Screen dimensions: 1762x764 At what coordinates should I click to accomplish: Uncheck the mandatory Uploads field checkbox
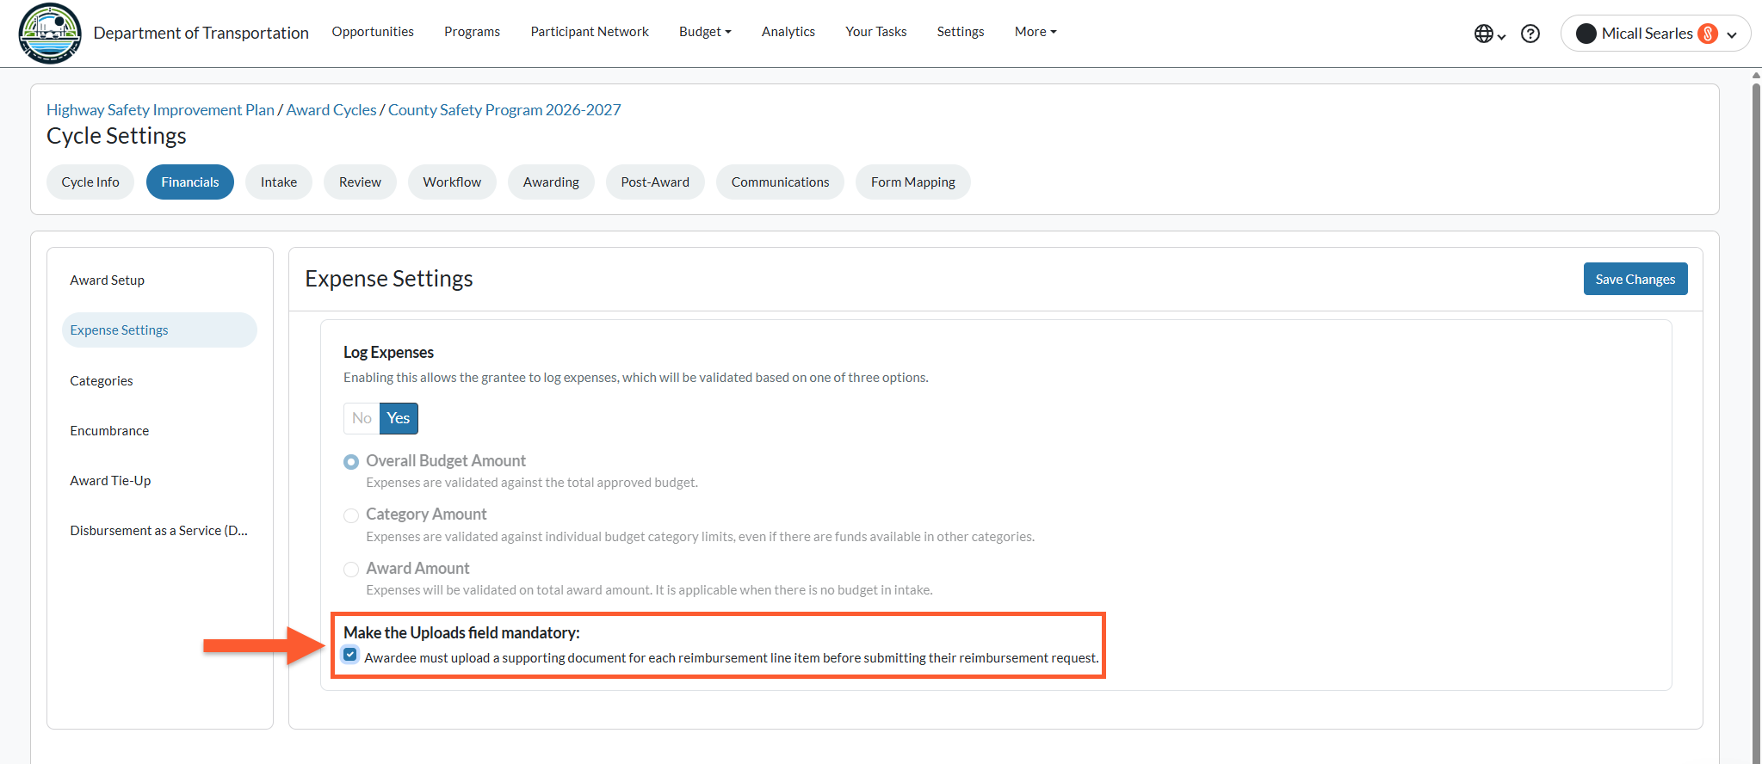(x=350, y=655)
